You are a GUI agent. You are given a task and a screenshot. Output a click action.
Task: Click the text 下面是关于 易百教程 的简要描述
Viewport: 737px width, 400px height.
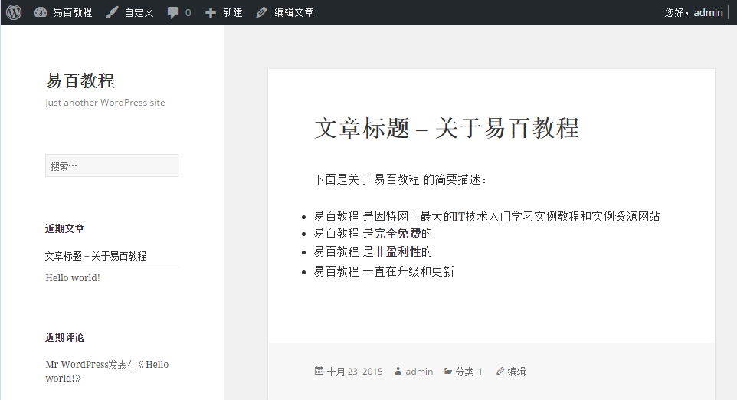401,179
